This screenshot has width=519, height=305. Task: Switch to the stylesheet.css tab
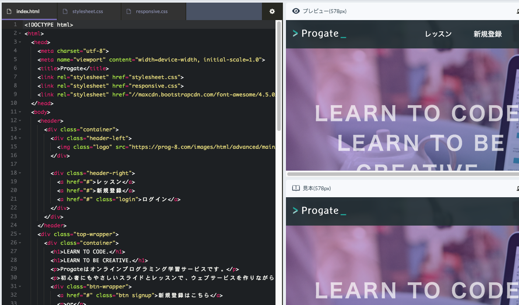pos(87,11)
